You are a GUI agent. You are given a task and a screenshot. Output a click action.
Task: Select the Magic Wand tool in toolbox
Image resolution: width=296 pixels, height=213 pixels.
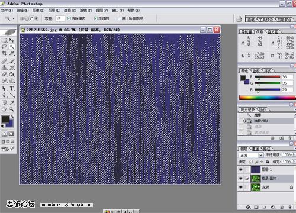[x=12, y=47]
